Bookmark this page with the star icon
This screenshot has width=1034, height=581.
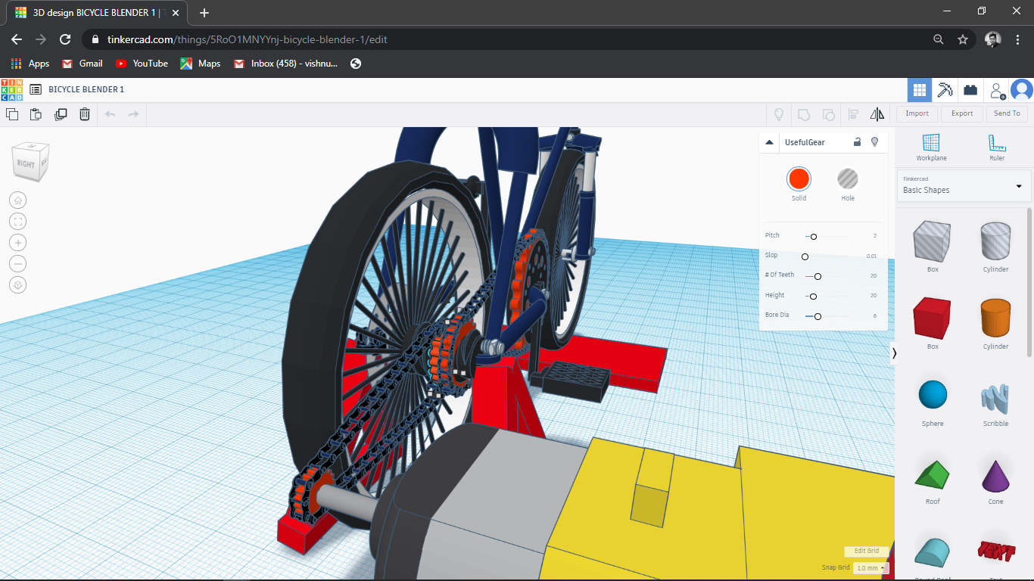pyautogui.click(x=963, y=39)
